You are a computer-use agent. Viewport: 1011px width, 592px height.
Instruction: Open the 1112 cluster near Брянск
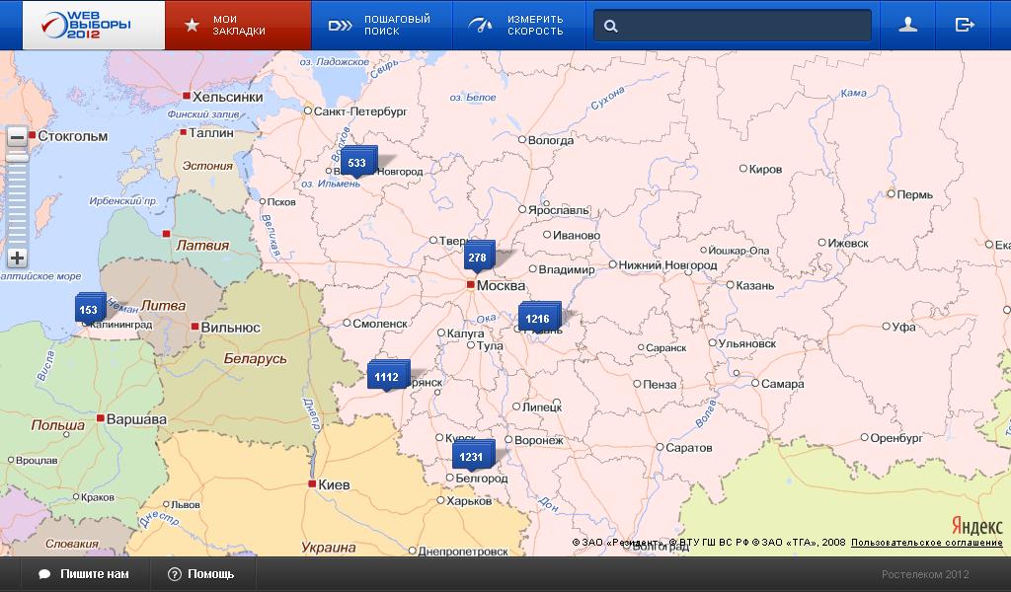tap(386, 377)
